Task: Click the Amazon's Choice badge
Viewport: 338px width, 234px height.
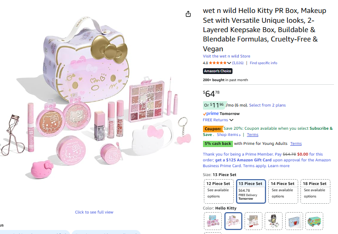Action: click(x=218, y=71)
